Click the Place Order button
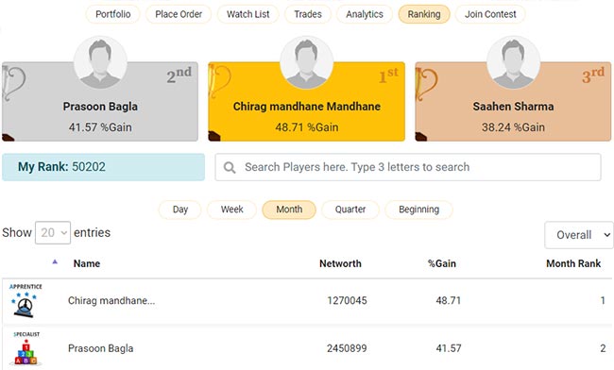 [x=179, y=14]
